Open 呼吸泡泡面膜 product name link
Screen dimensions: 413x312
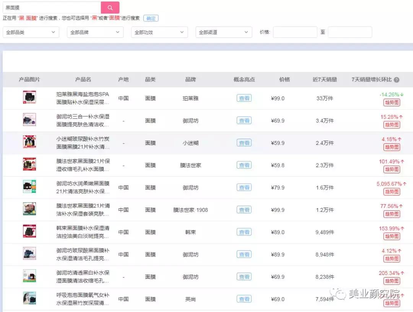[x=83, y=299]
